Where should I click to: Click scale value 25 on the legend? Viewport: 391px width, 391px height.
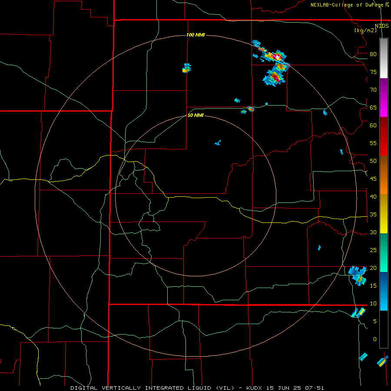click(373, 250)
